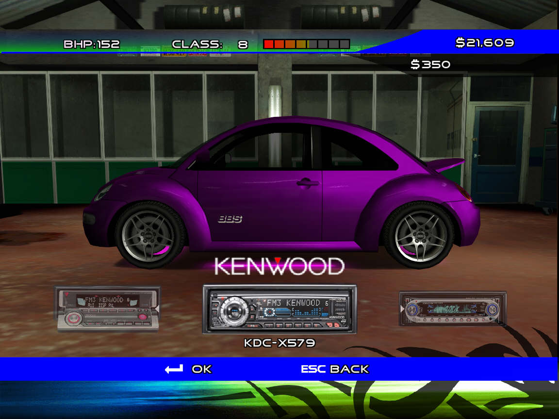Viewport: 559px width, 419px height.
Task: Click the CLASS: 8 label
Action: click(210, 44)
